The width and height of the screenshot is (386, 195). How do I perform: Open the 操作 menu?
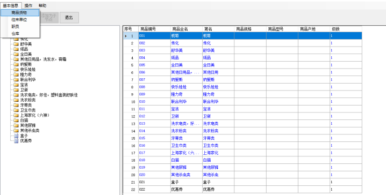[28, 6]
